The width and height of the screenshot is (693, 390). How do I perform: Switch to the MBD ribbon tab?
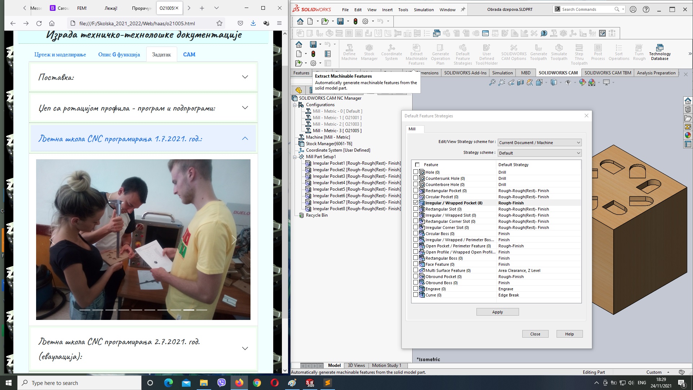(526, 73)
